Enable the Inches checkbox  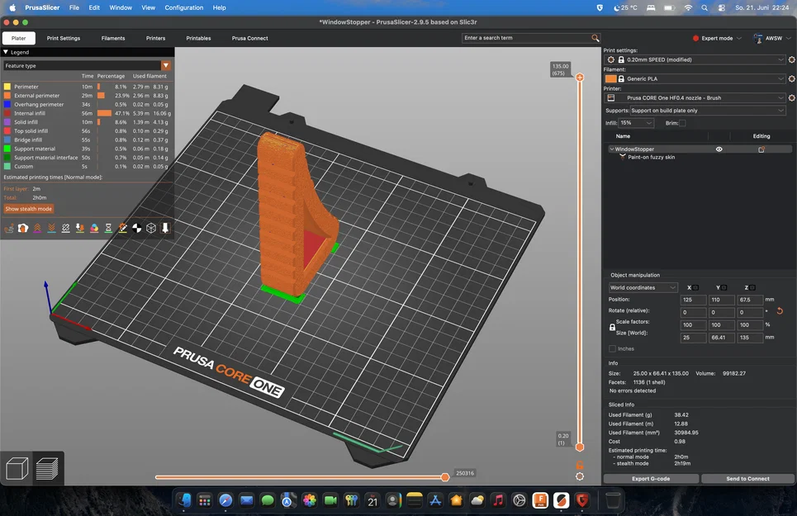[x=613, y=349]
